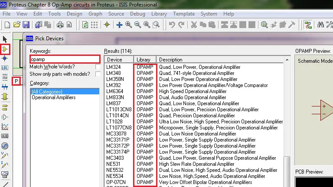Open the Library menu

click(159, 14)
